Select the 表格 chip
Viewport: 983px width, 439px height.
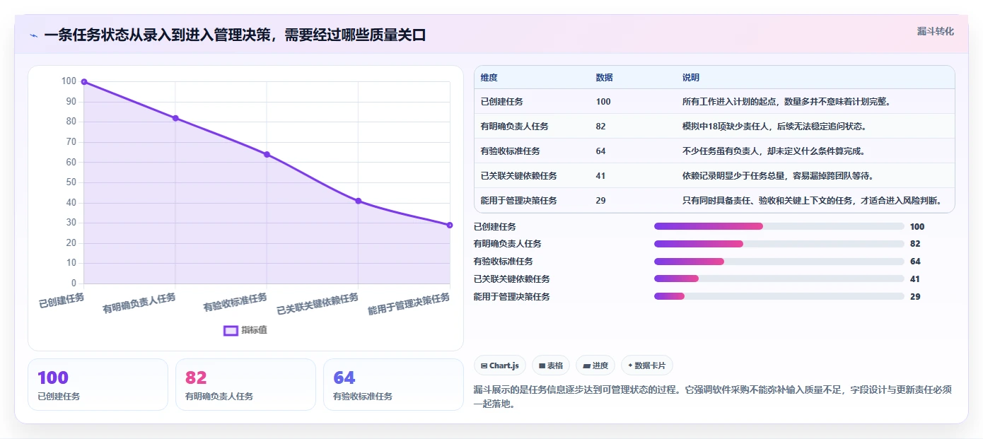[551, 365]
